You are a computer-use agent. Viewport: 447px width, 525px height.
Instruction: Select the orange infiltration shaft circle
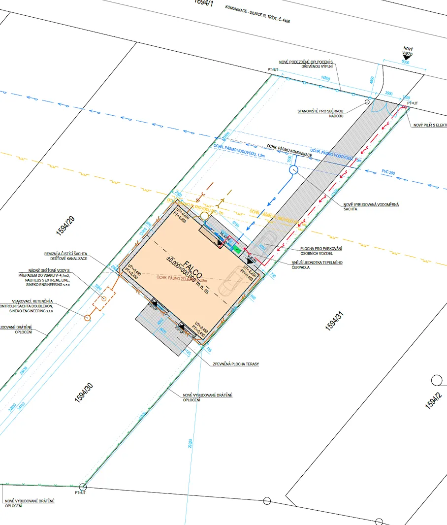coord(87,318)
